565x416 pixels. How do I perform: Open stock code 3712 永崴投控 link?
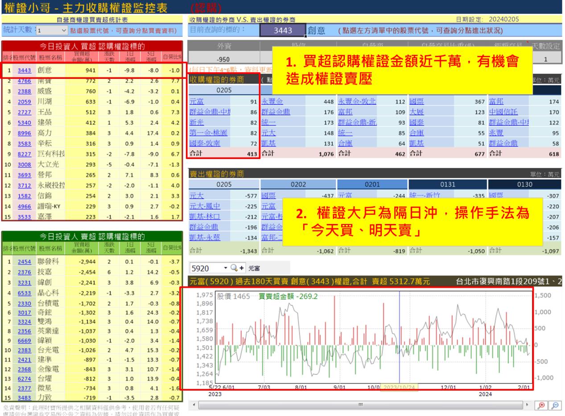(x=24, y=185)
